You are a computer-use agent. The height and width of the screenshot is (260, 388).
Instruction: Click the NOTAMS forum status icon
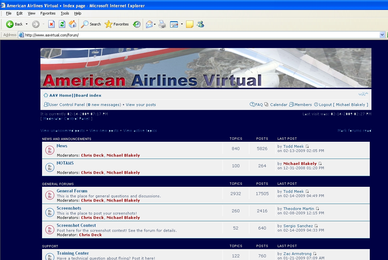[50, 167]
